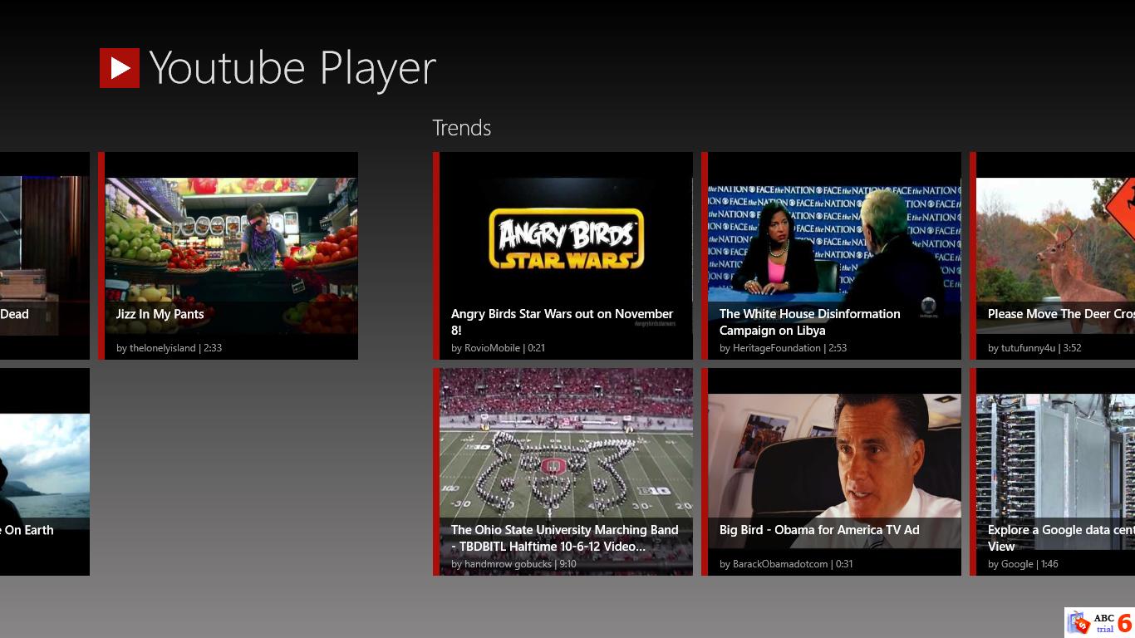Open the Explore a Google data center video
Viewport: 1135px width, 638px height.
[x=1052, y=472]
